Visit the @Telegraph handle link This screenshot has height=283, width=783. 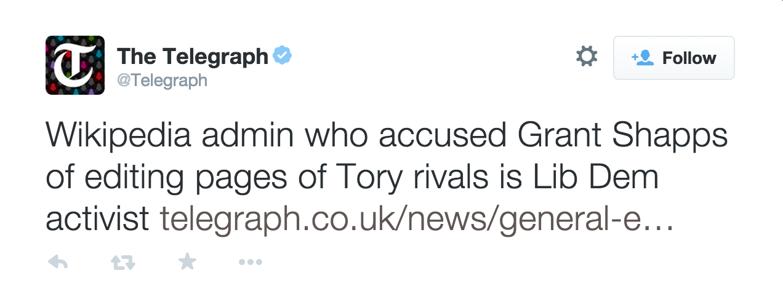163,81
